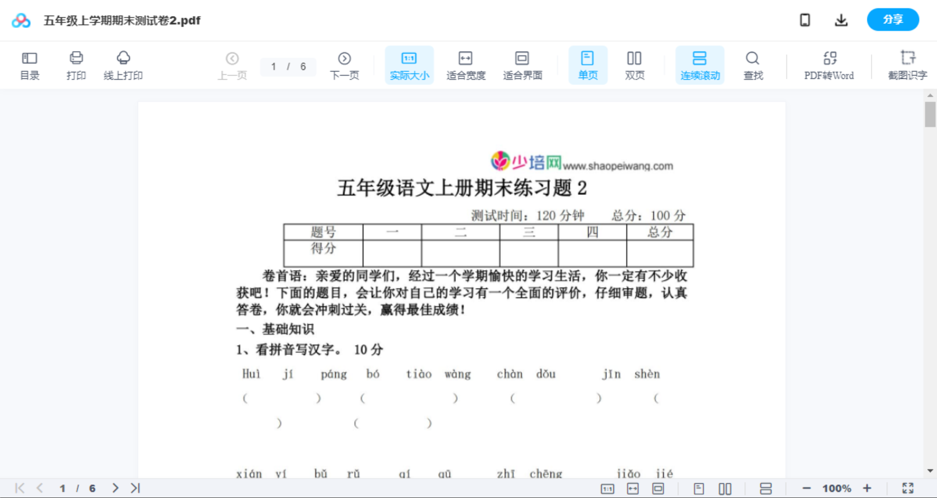The width and height of the screenshot is (937, 498).
Task: Click the download icon in top bar
Action: (841, 20)
